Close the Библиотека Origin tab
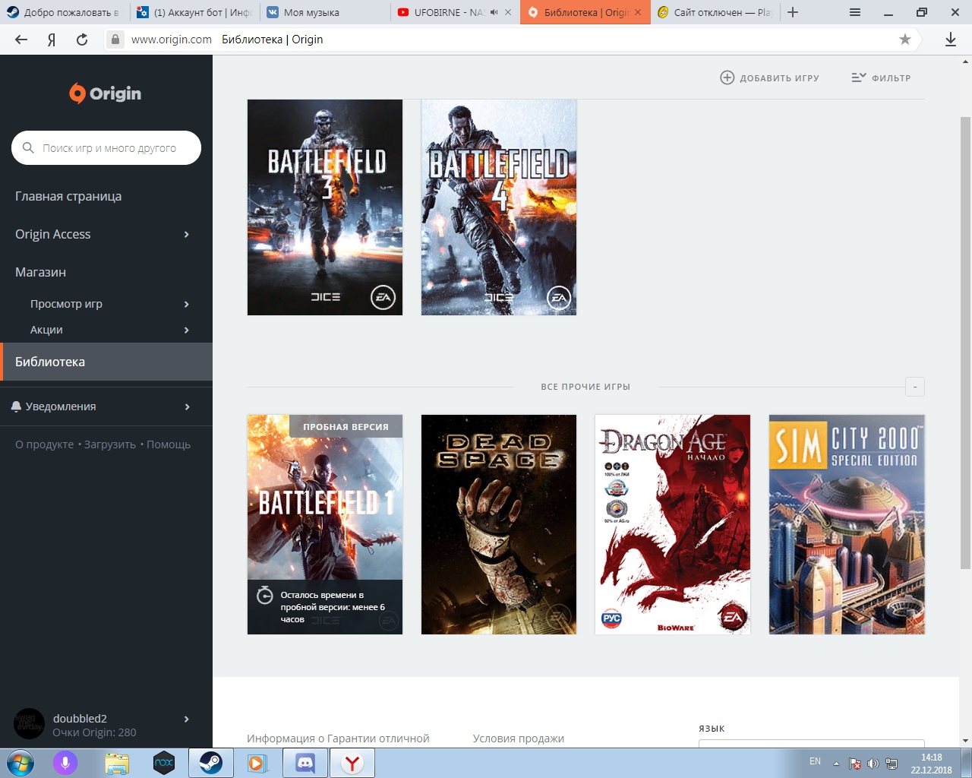 638,12
